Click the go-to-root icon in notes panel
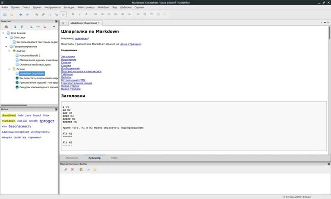Image resolution: width=331 pixels, height=199 pixels. (x=6, y=27)
